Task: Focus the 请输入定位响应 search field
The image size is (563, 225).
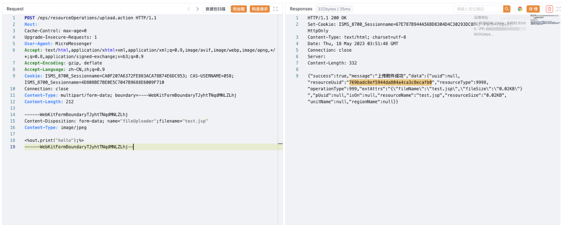Action: pos(478,9)
